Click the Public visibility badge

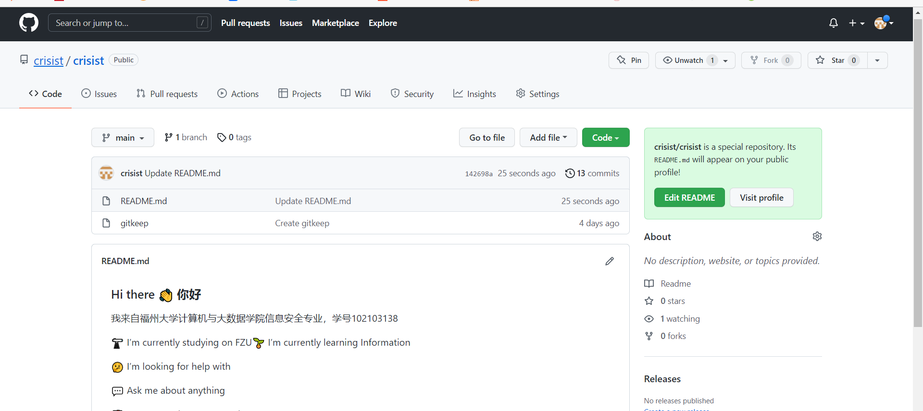[x=124, y=60]
